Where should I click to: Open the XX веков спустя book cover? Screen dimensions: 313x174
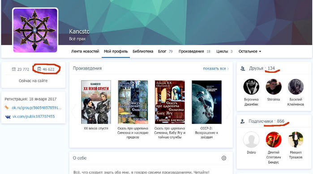[96, 102]
